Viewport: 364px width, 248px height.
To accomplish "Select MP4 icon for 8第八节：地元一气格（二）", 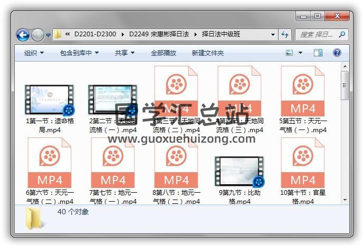I will (x=176, y=163).
